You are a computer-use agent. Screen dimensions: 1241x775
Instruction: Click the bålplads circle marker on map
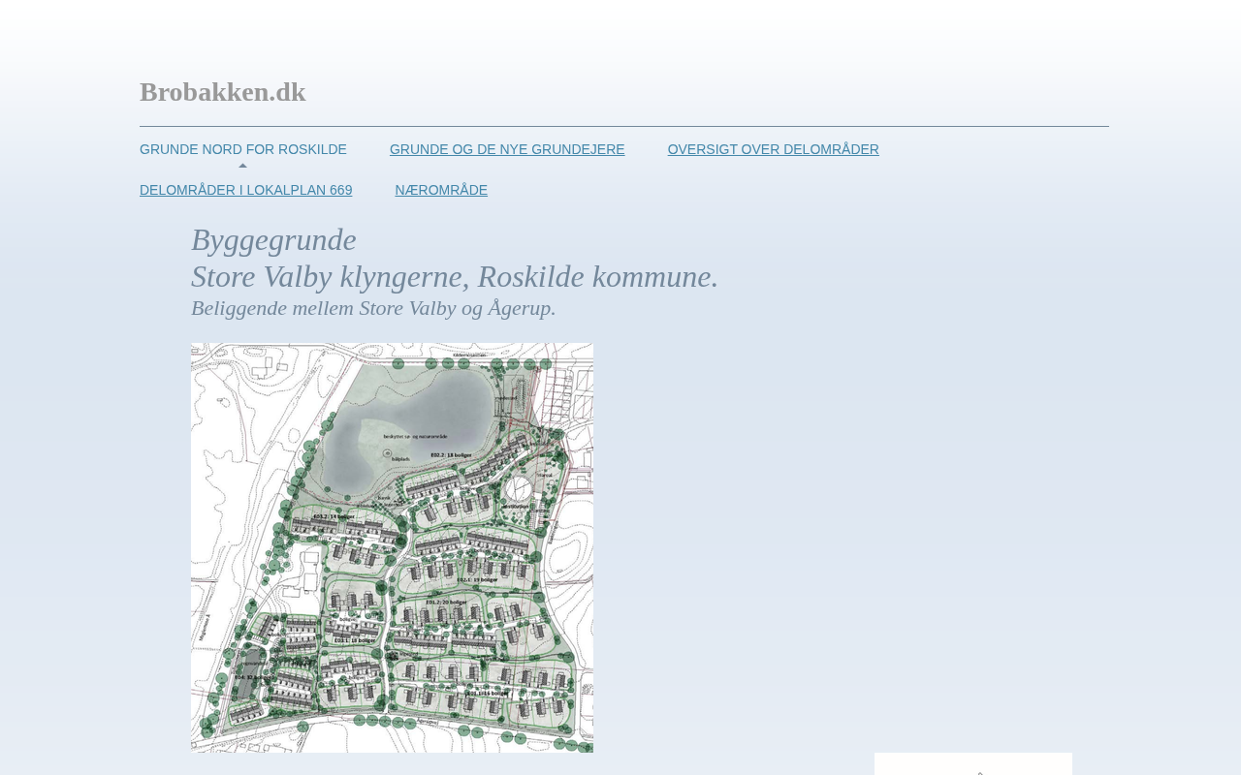[387, 452]
